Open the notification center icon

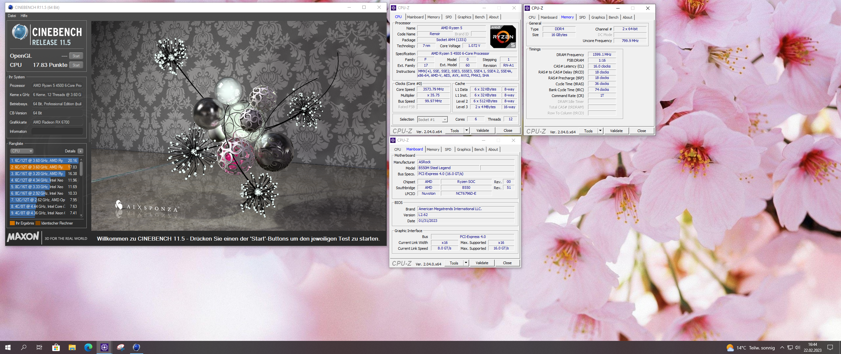tap(830, 347)
